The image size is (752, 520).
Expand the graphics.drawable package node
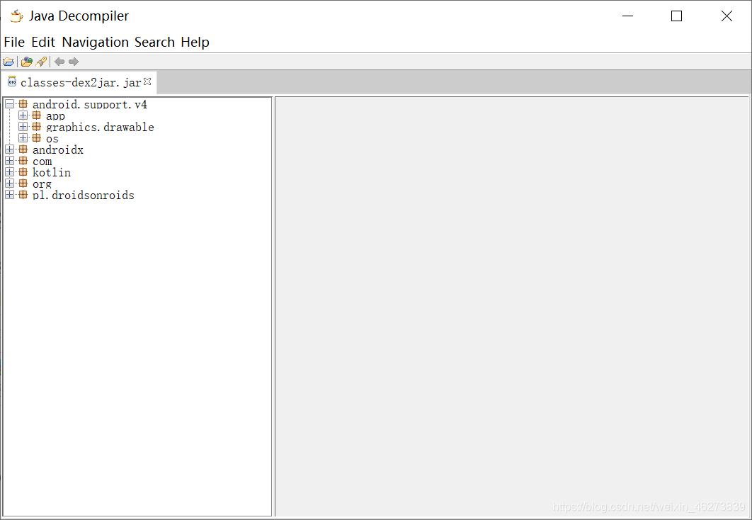tap(23, 127)
